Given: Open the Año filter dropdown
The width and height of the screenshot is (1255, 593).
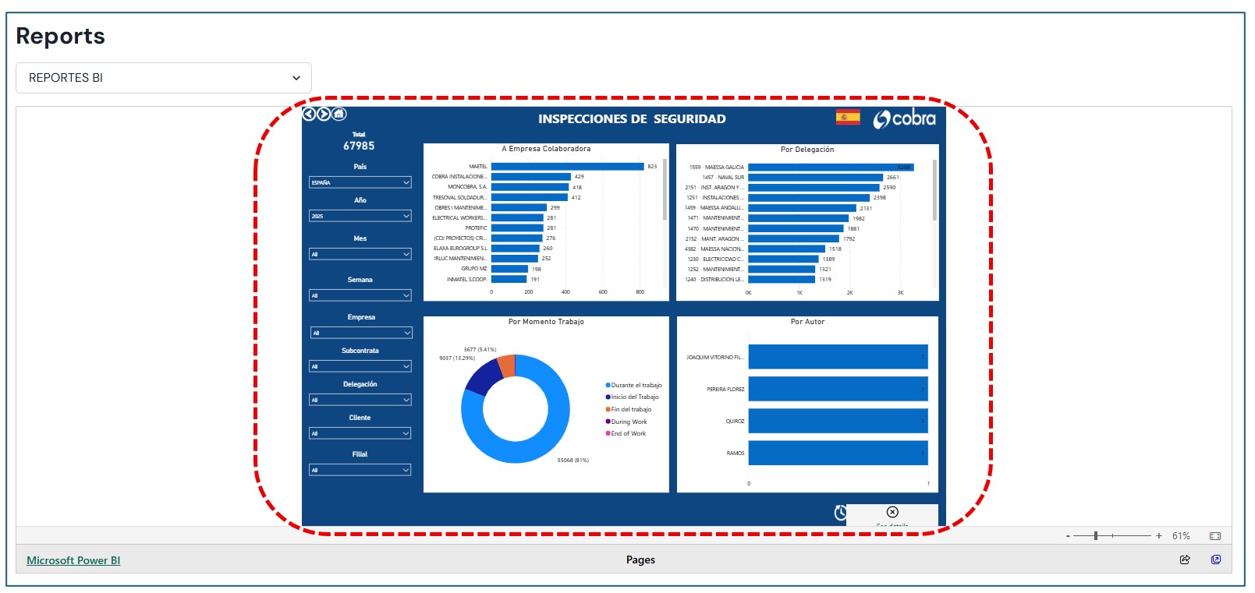Looking at the screenshot, I should 360,216.
